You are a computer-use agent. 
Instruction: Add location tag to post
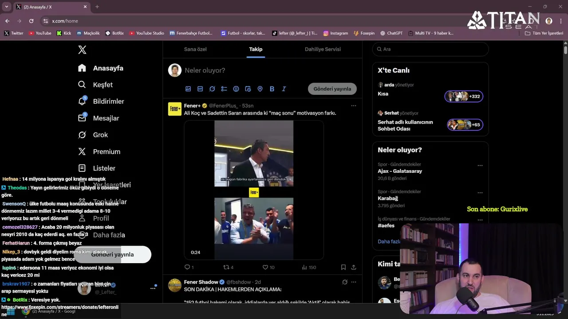point(260,89)
